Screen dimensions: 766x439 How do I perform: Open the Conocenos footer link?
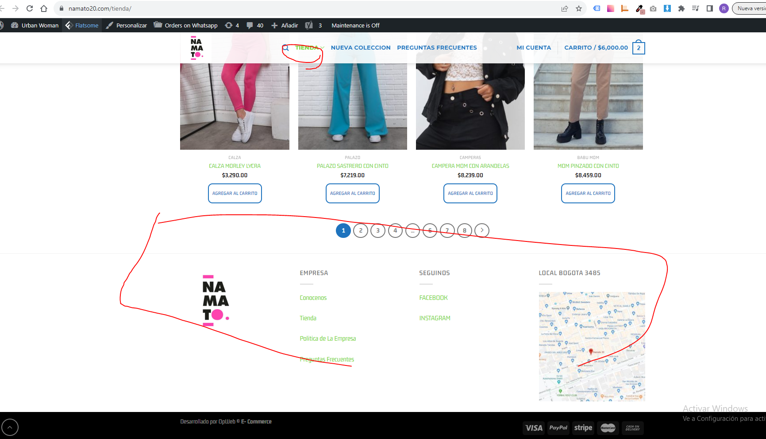coord(313,298)
